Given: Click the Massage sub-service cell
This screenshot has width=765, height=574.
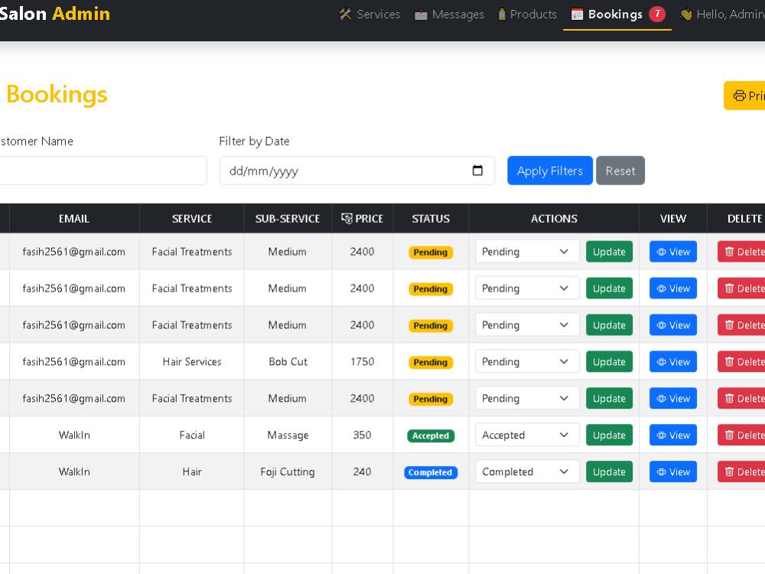Looking at the screenshot, I should point(288,435).
